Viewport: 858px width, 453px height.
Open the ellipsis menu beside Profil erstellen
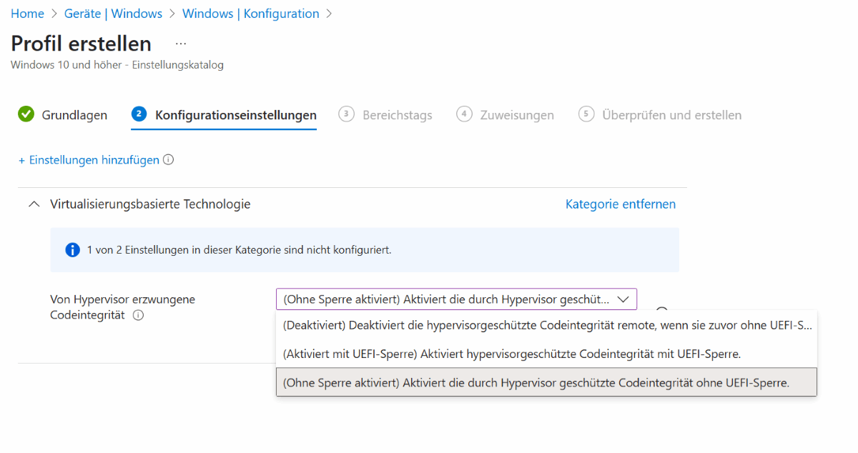(181, 44)
